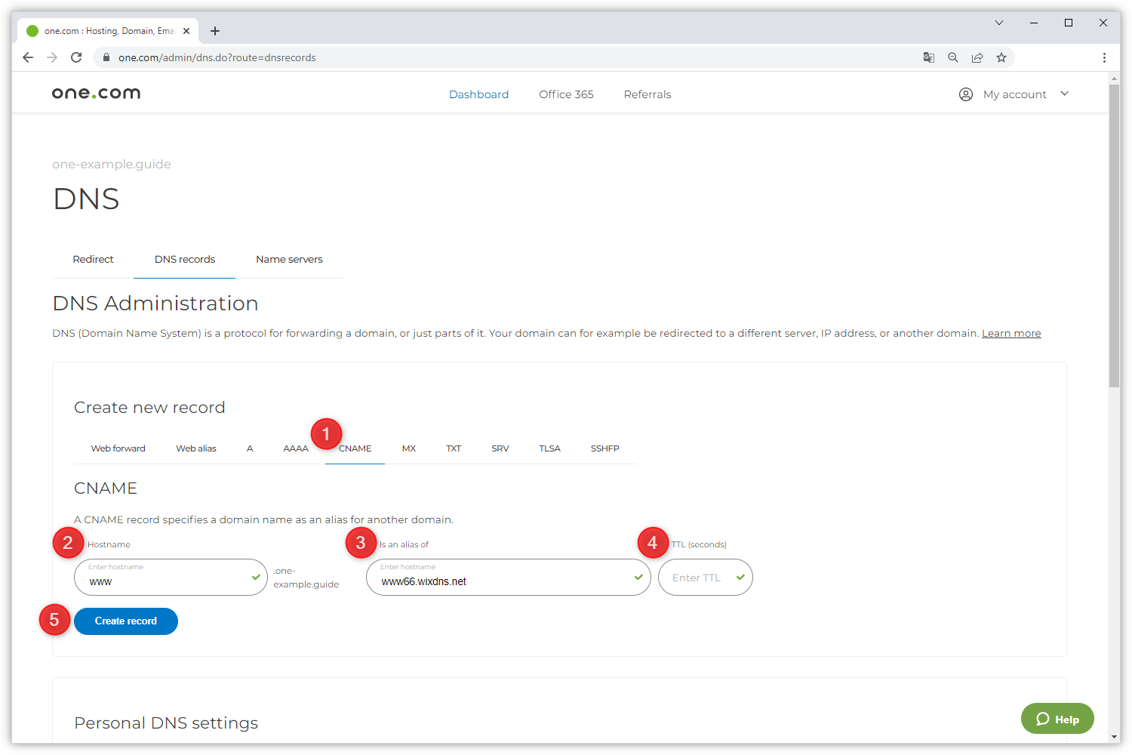Screen dimensions: 1132x755
Task: Bookmark this page with the star icon
Action: [x=1001, y=57]
